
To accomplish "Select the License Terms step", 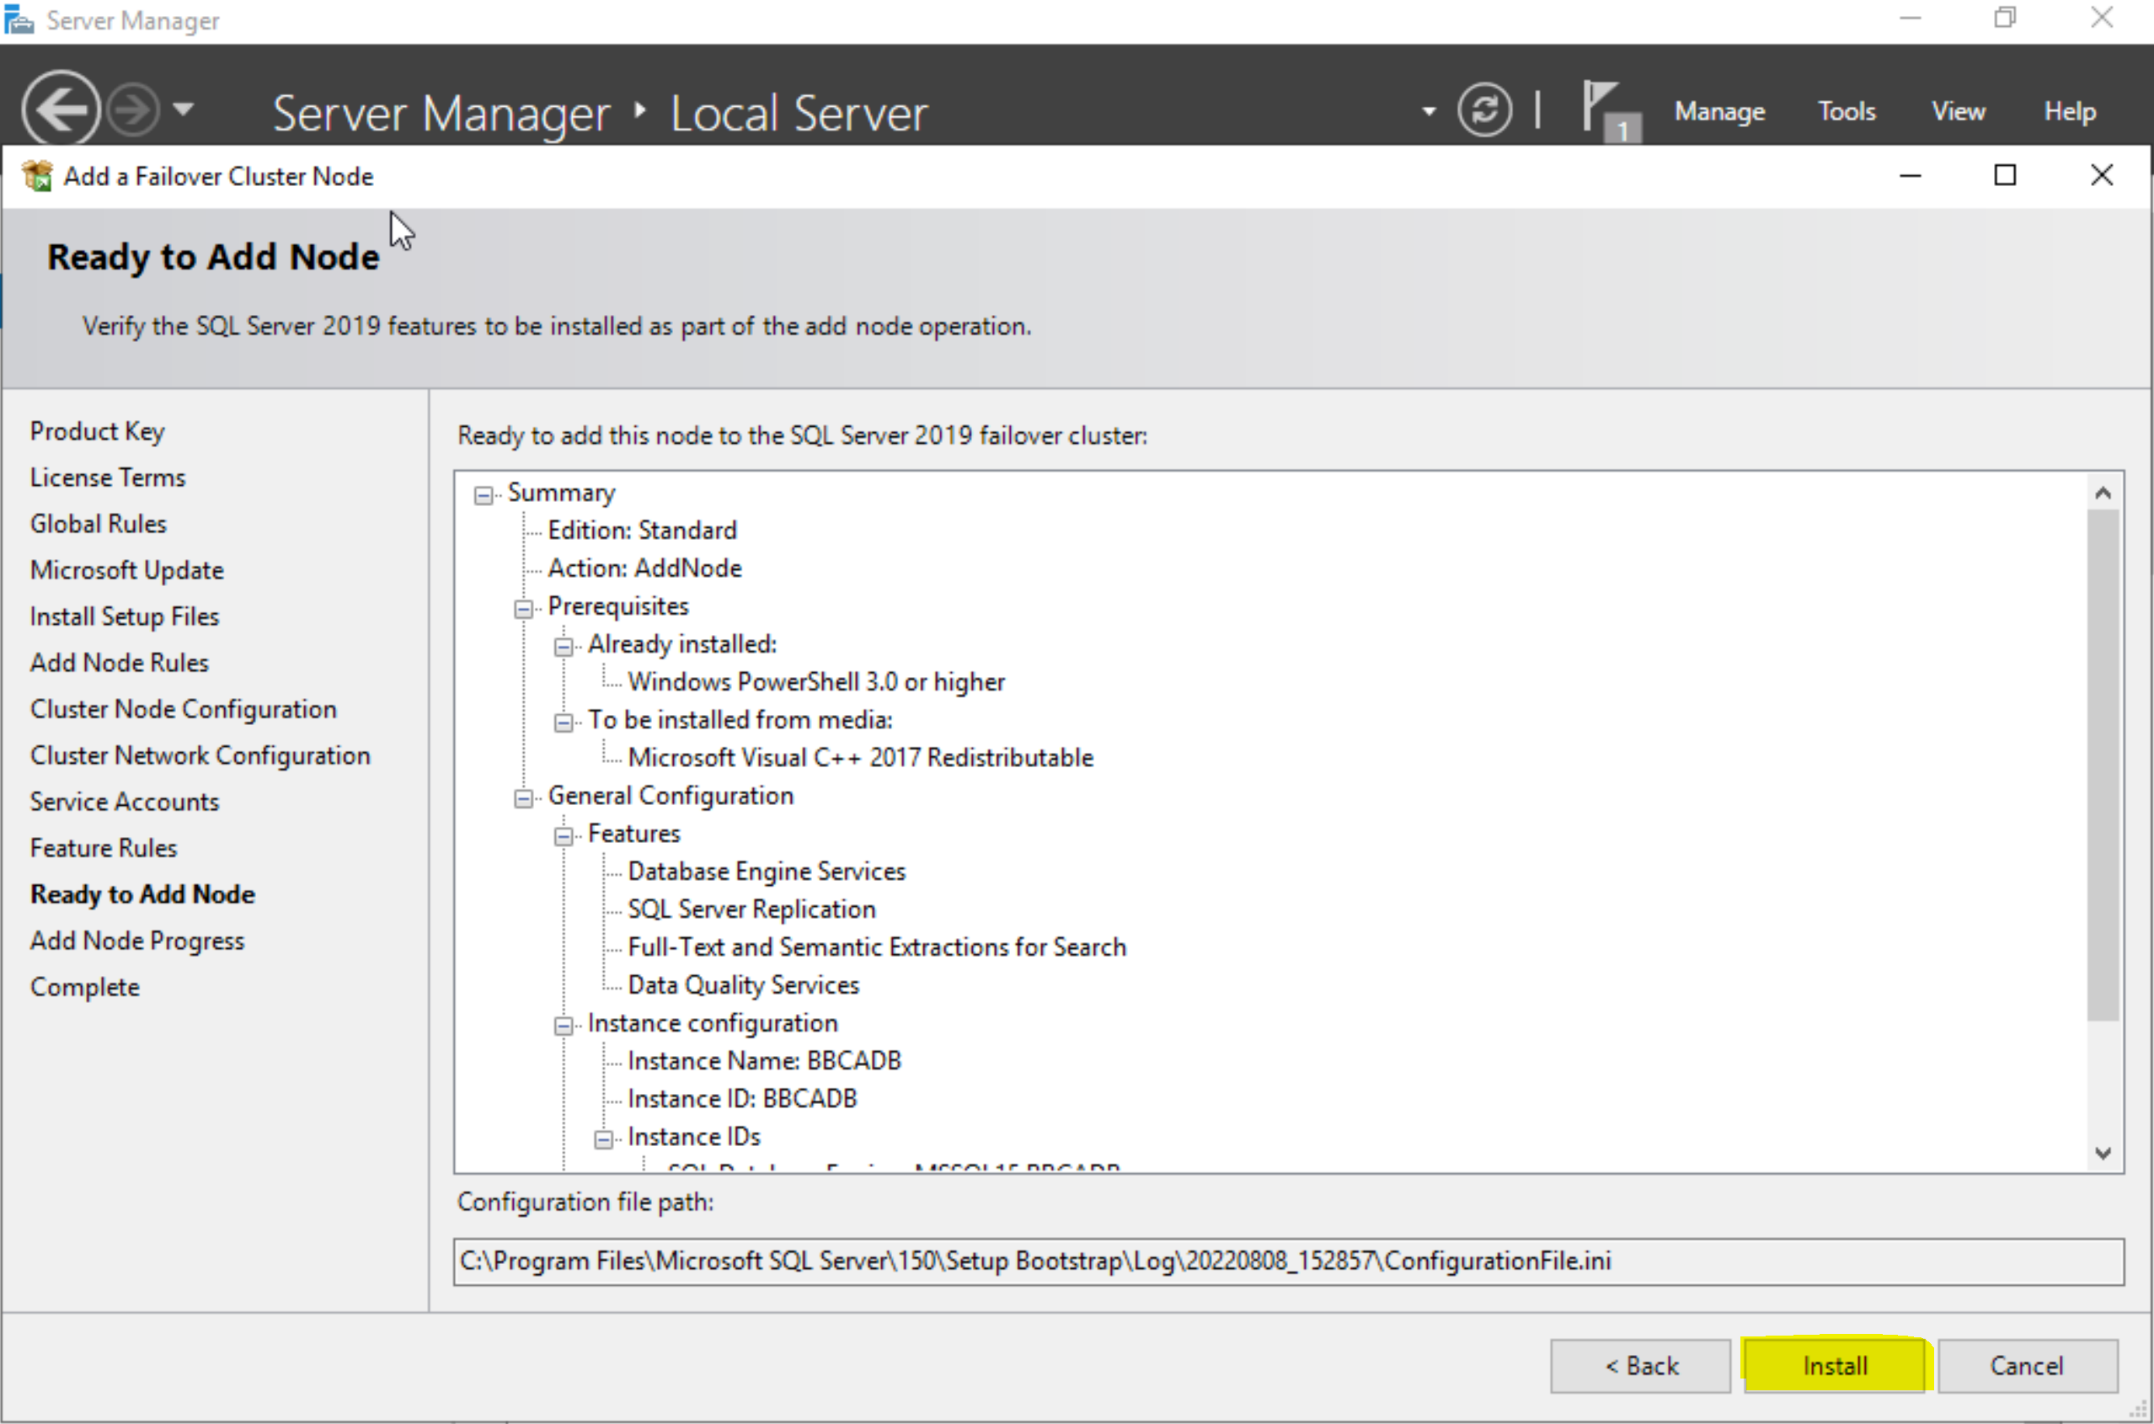I will point(107,477).
